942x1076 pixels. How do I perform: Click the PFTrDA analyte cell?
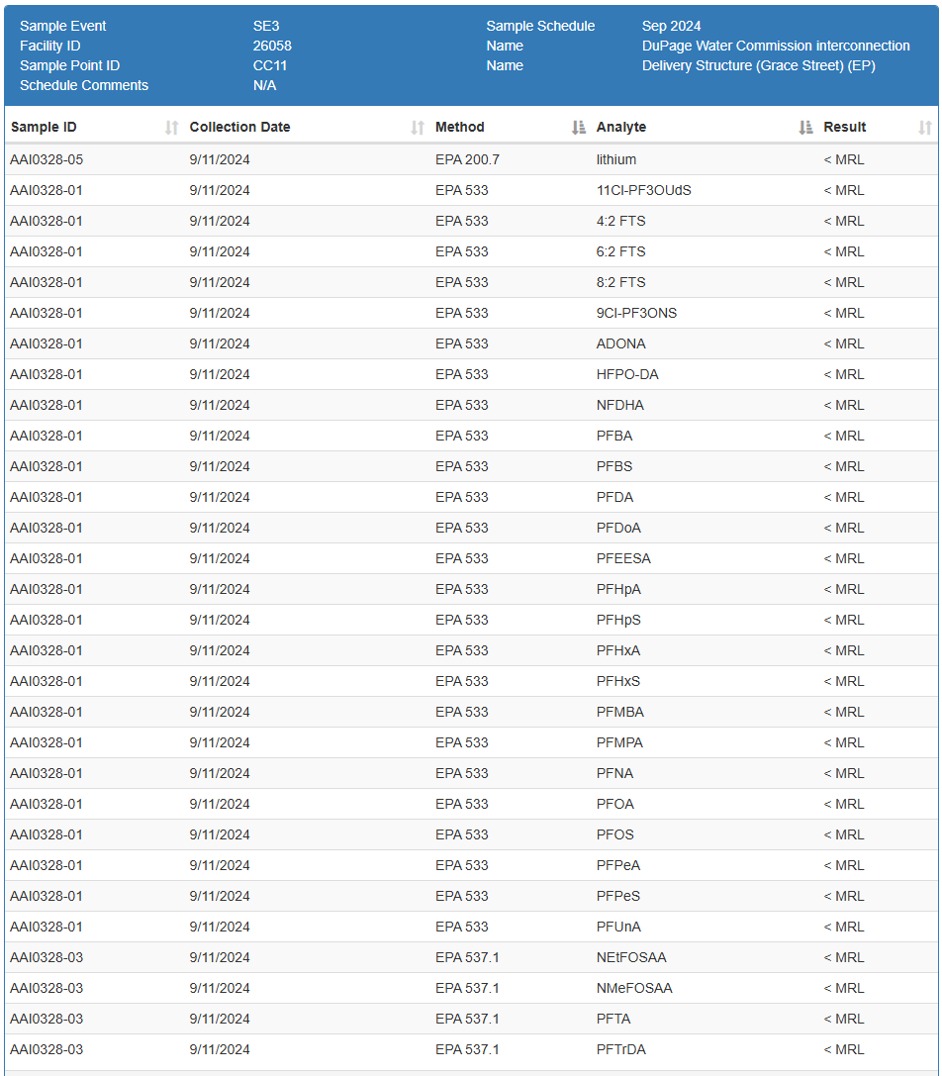621,1050
